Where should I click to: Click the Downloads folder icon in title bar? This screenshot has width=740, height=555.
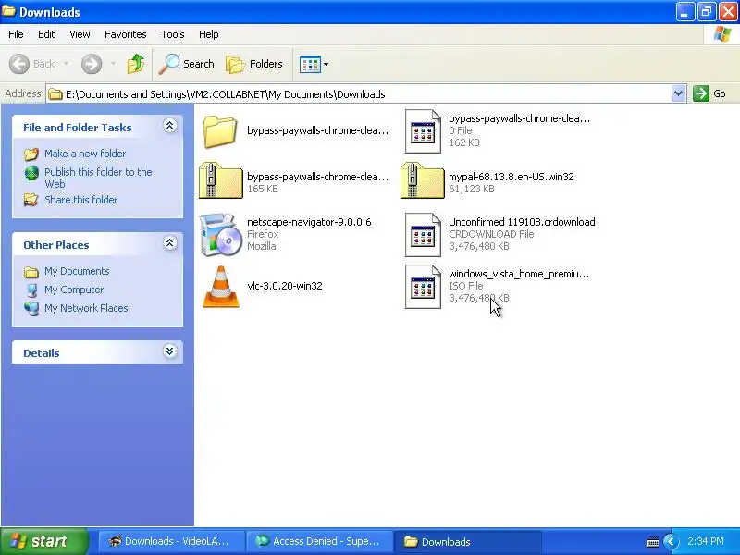[x=8, y=11]
